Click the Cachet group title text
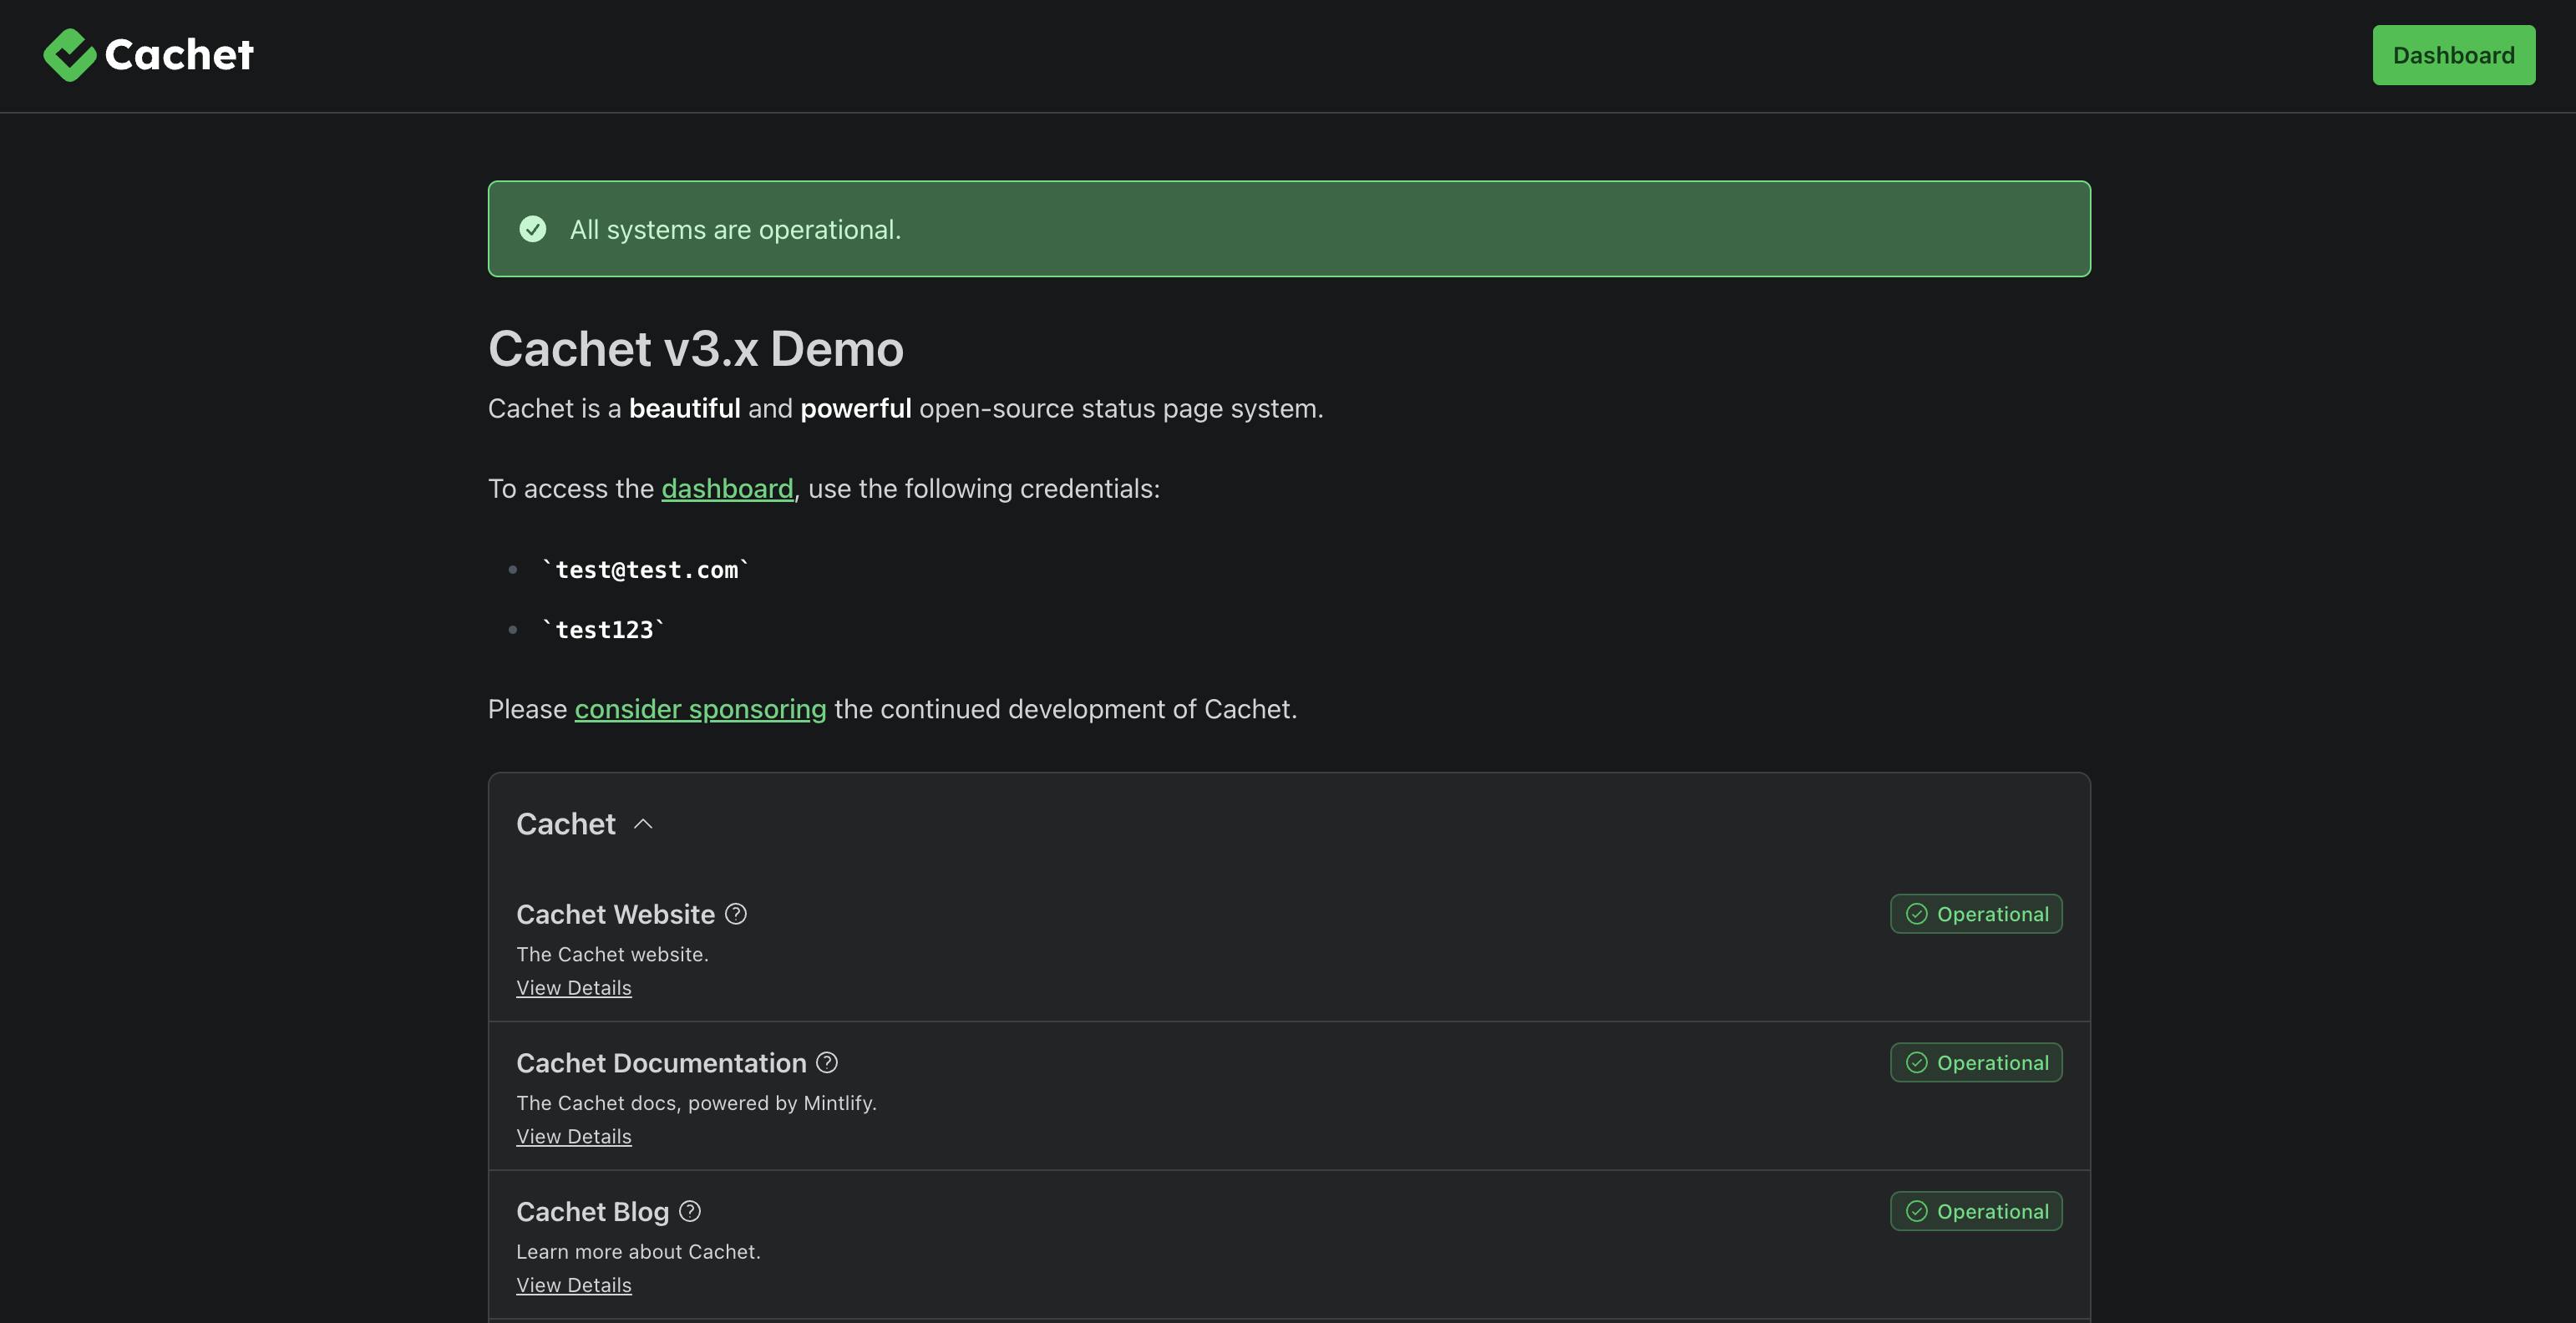The image size is (2576, 1323). coord(566,824)
